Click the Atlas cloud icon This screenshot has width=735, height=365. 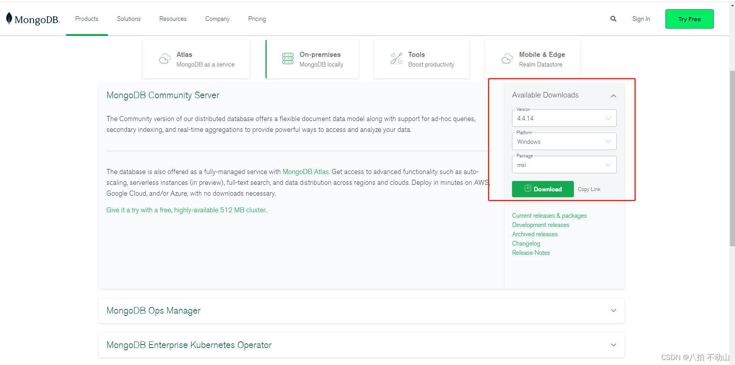(165, 59)
